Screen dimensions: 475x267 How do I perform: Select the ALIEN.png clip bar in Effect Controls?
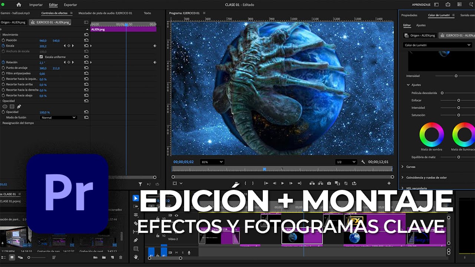pyautogui.click(x=123, y=29)
